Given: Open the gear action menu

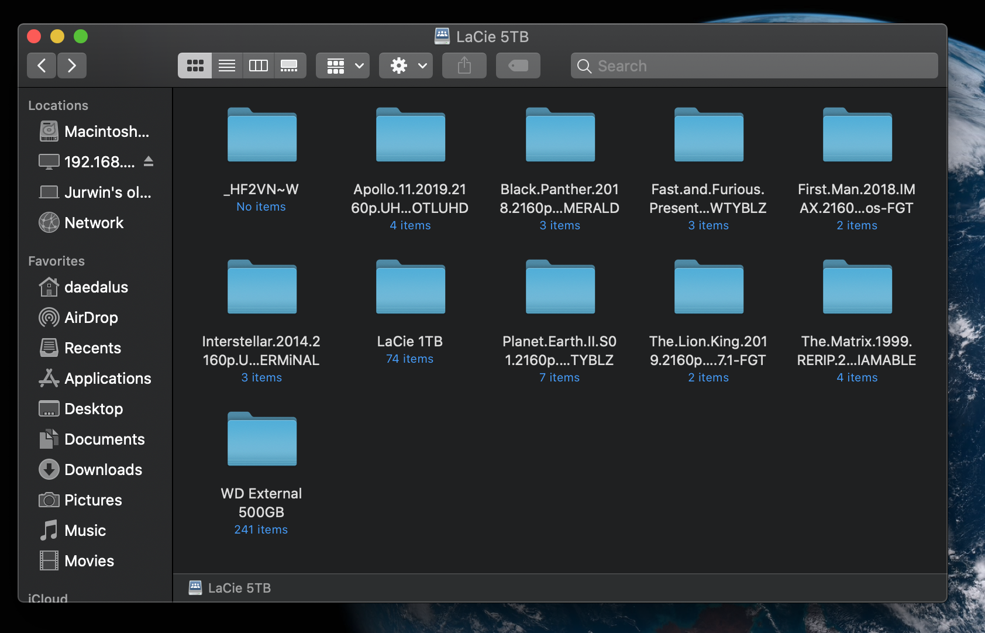Looking at the screenshot, I should click(406, 66).
